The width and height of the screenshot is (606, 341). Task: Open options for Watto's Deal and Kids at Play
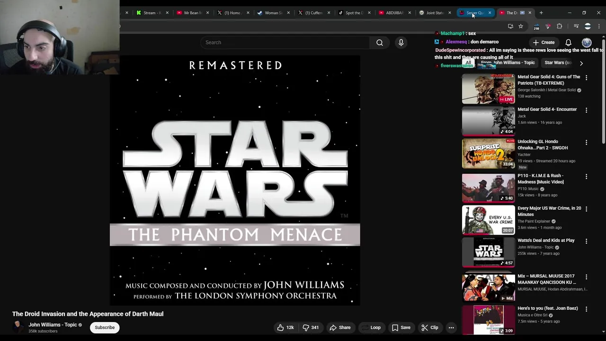(x=586, y=242)
